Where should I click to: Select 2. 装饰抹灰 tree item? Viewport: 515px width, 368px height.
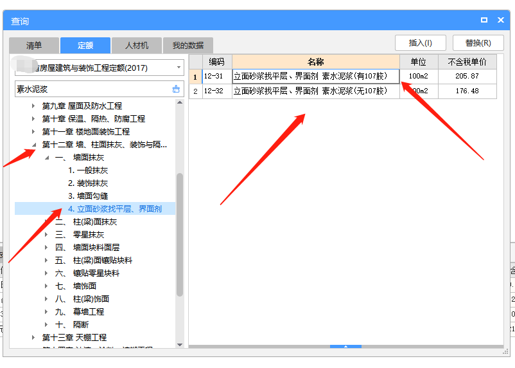pos(88,183)
